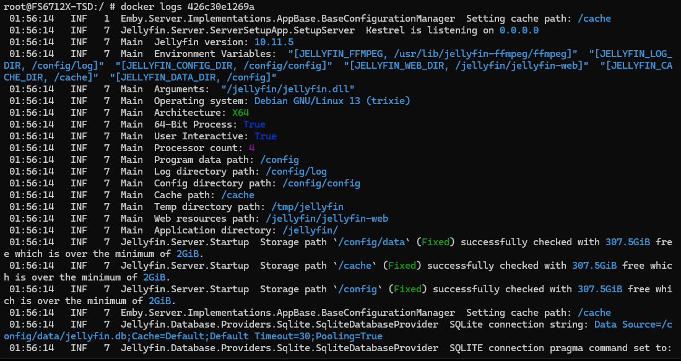681x361 pixels.
Task: Click the Web resources path /jellyfin/jellyfin-web
Action: click(327, 218)
